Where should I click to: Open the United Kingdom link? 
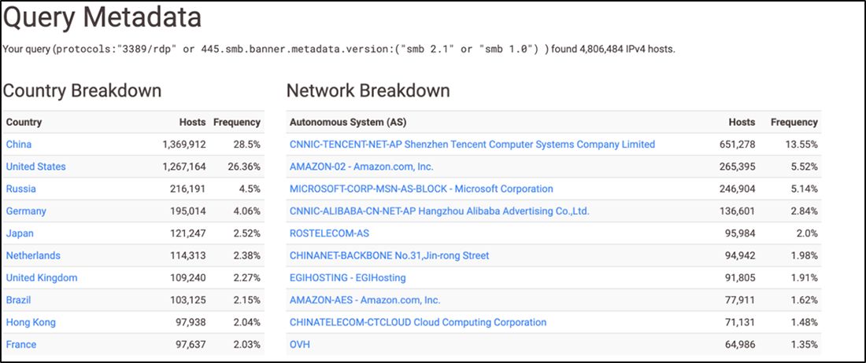(x=42, y=278)
